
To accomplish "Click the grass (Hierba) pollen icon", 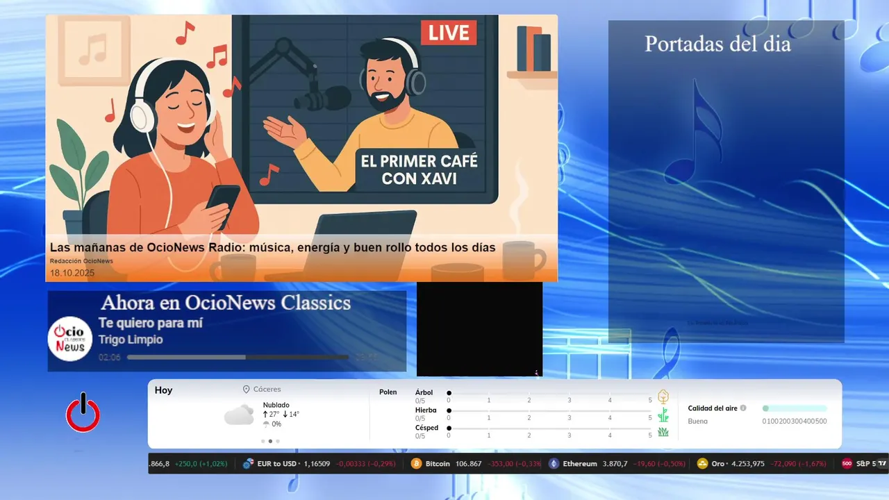I will click(663, 415).
